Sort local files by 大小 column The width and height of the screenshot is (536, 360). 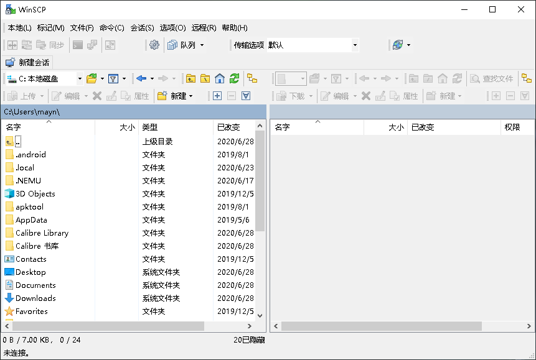coord(116,127)
